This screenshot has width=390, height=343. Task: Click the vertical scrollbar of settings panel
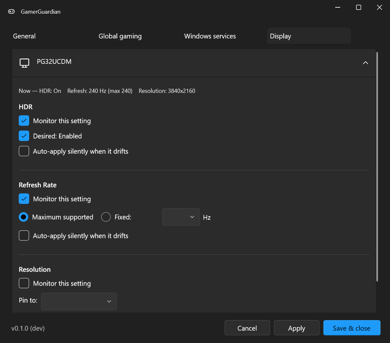click(377, 167)
